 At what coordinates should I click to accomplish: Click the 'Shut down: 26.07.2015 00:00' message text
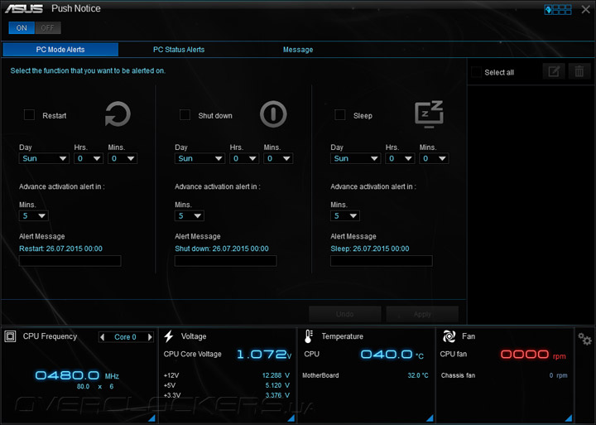[222, 249]
